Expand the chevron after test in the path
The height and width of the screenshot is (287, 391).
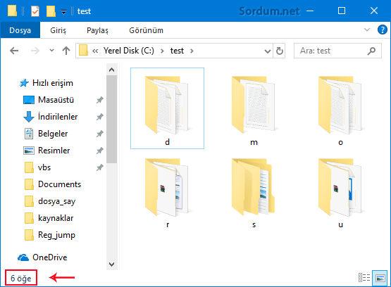[192, 51]
